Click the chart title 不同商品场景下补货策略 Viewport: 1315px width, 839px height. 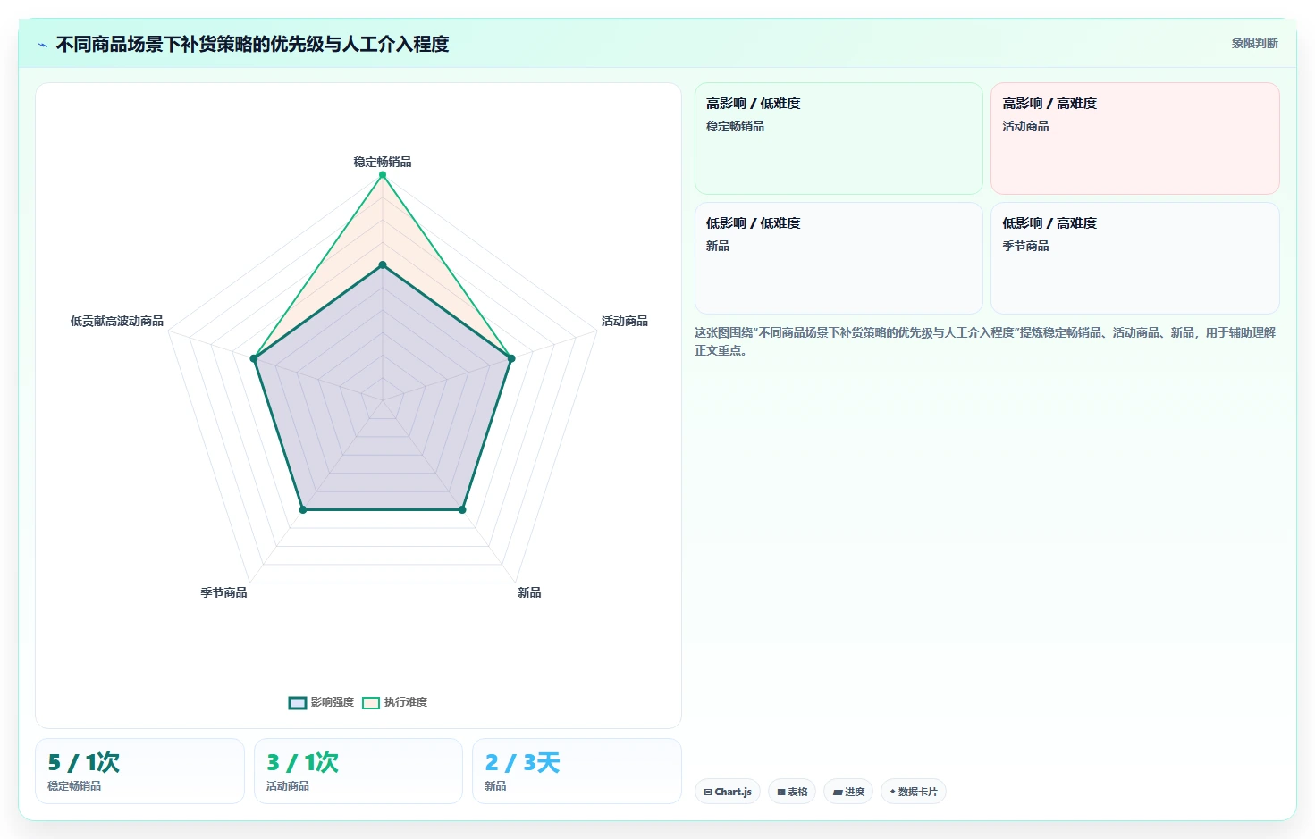point(252,44)
